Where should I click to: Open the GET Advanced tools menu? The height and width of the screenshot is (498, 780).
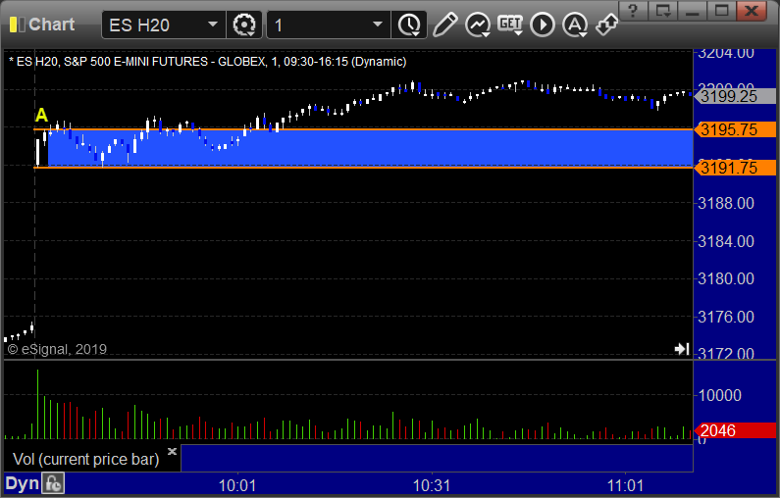pos(510,25)
